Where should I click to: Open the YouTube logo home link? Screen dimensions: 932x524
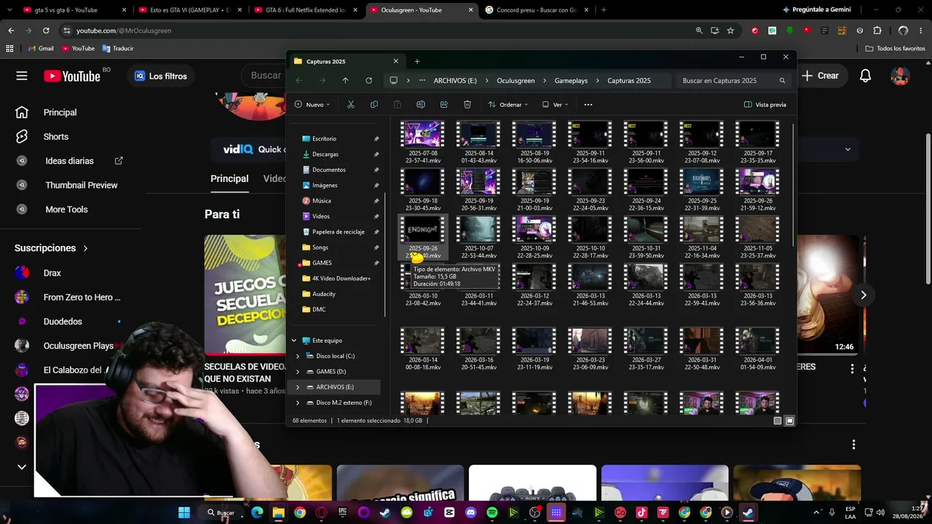pos(71,76)
